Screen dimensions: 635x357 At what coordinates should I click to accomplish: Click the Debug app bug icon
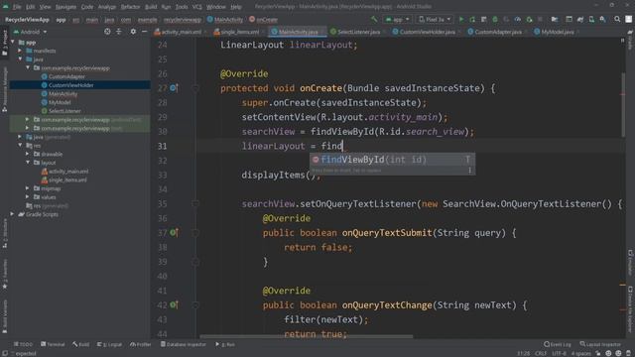[495, 19]
